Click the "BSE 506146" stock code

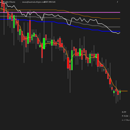tap(50, 2)
